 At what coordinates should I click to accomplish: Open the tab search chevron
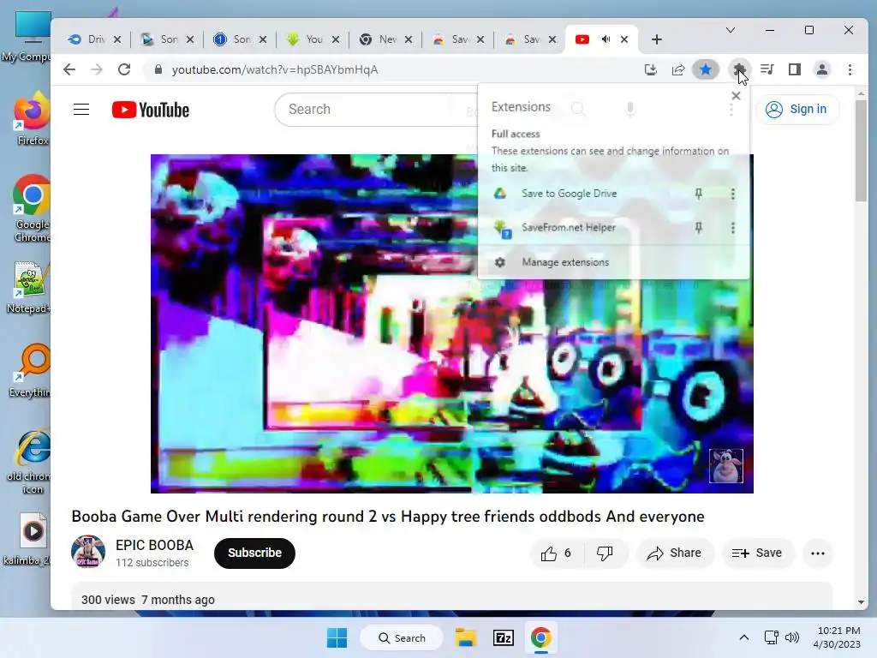(731, 30)
